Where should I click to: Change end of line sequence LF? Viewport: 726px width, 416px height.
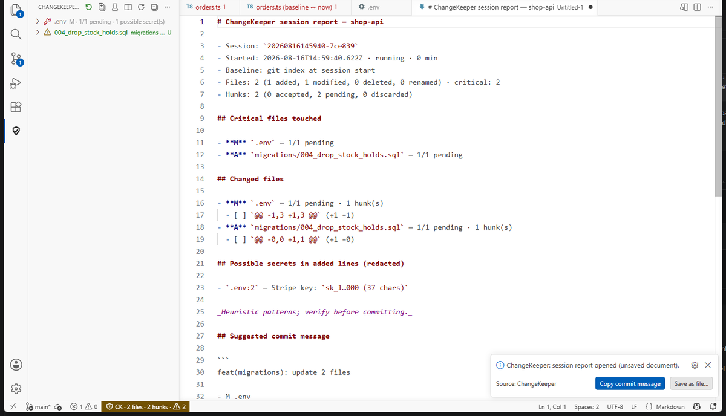coord(634,407)
